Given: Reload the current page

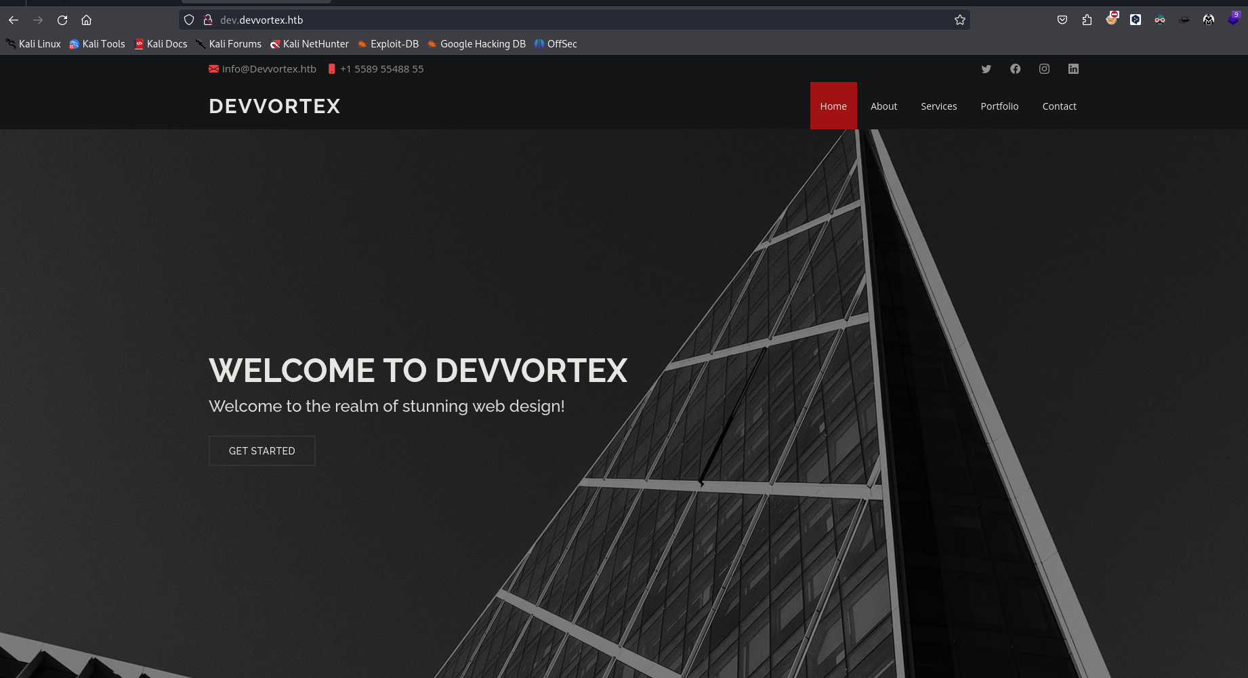Looking at the screenshot, I should [x=62, y=20].
